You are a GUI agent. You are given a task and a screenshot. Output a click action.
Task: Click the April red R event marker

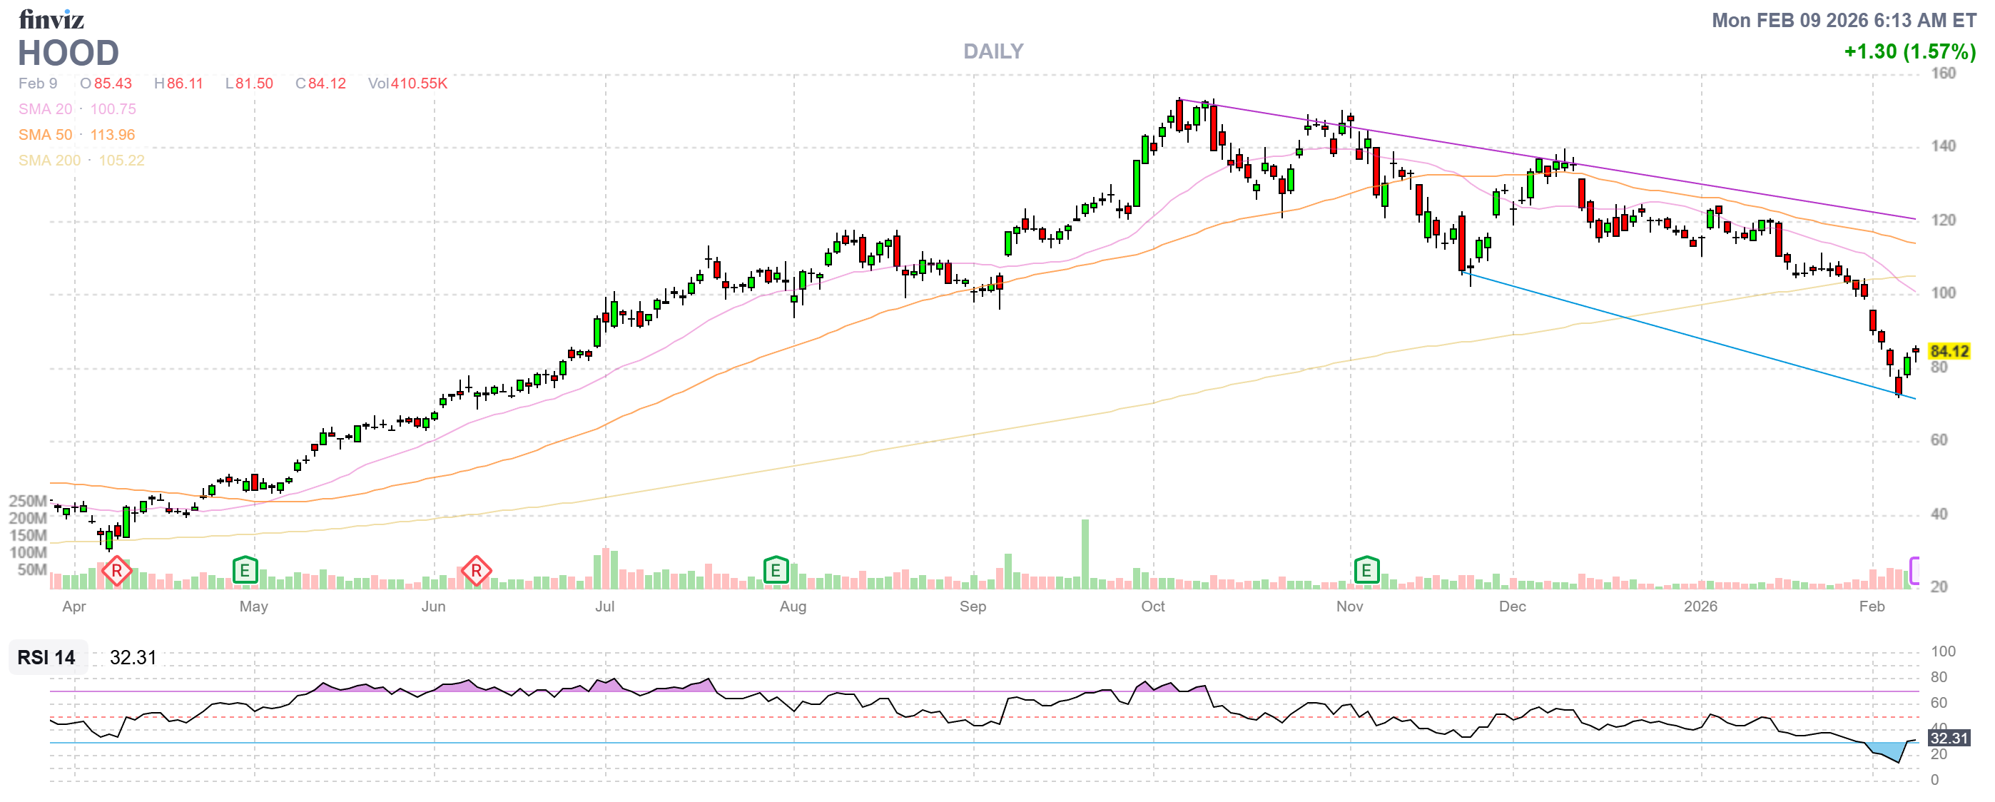[116, 572]
